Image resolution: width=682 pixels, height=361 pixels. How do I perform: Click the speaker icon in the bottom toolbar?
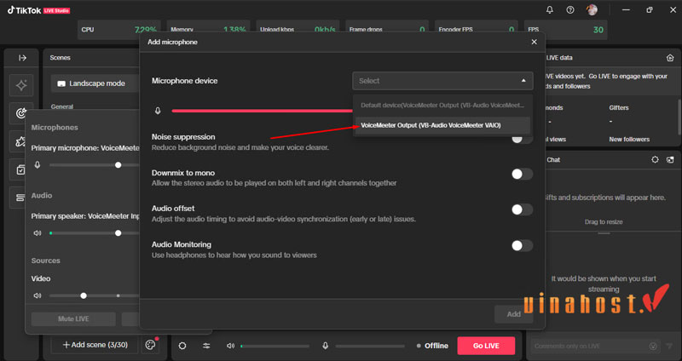[x=230, y=346]
